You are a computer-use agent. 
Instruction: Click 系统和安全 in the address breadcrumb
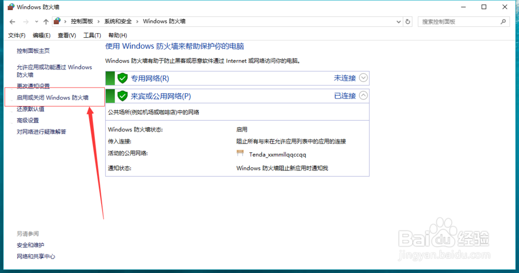pyautogui.click(x=118, y=21)
